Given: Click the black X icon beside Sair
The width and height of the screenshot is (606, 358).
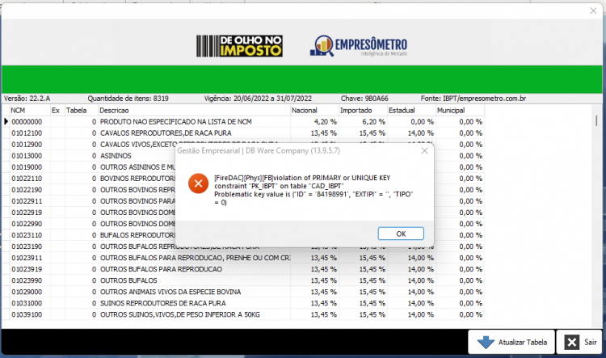Looking at the screenshot, I should click(571, 342).
